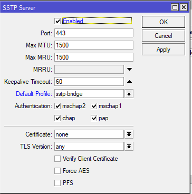192x194 pixels.
Task: Click the 'Max MRU:' label
Action: pos(39,57)
